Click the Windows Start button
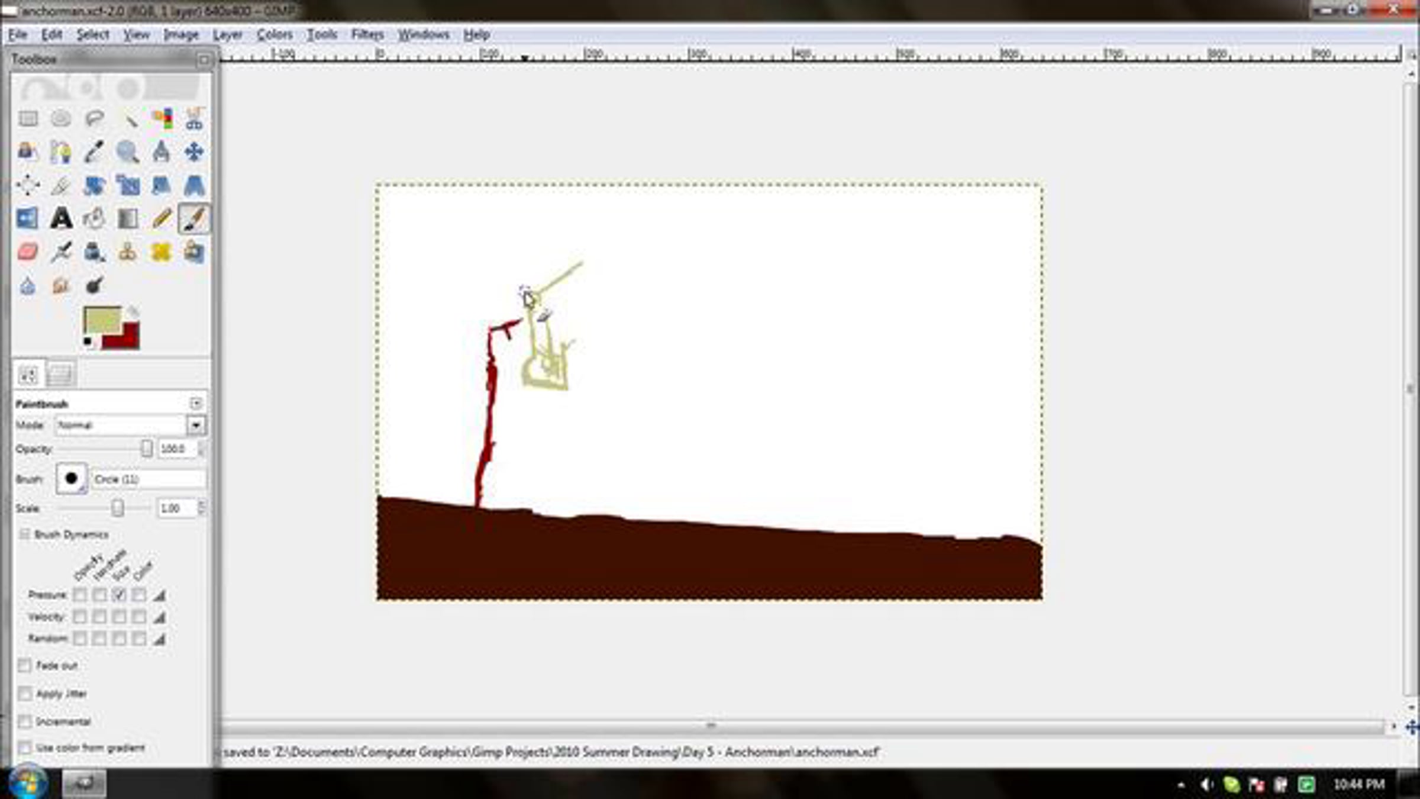Image resolution: width=1420 pixels, height=799 pixels. pyautogui.click(x=27, y=782)
